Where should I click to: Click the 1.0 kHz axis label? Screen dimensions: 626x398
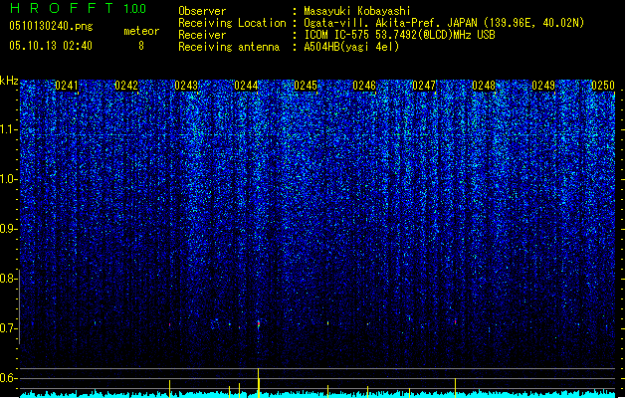9,179
